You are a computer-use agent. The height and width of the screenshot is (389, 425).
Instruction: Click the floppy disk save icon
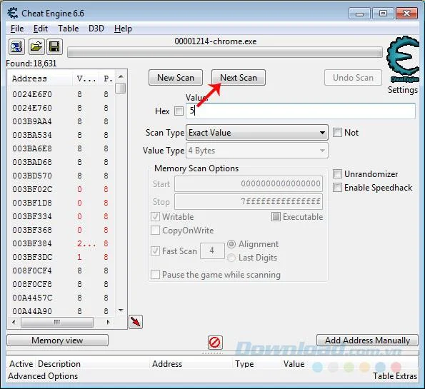coord(54,46)
